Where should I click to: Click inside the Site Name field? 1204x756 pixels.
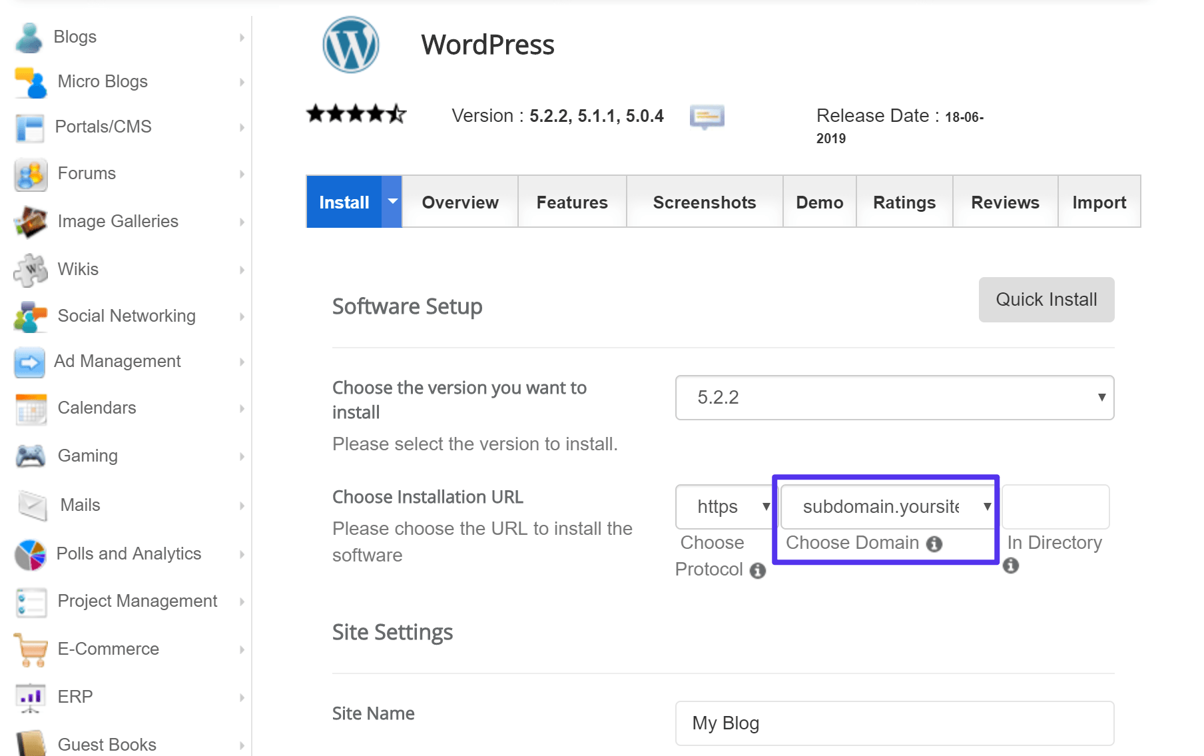click(894, 723)
